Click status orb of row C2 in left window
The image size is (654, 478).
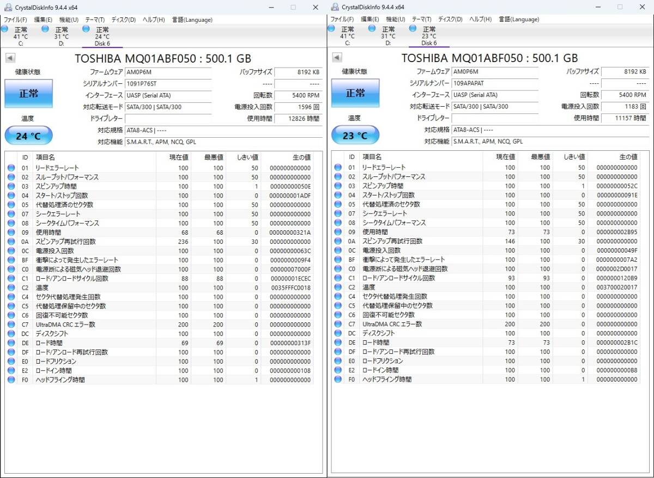11,287
